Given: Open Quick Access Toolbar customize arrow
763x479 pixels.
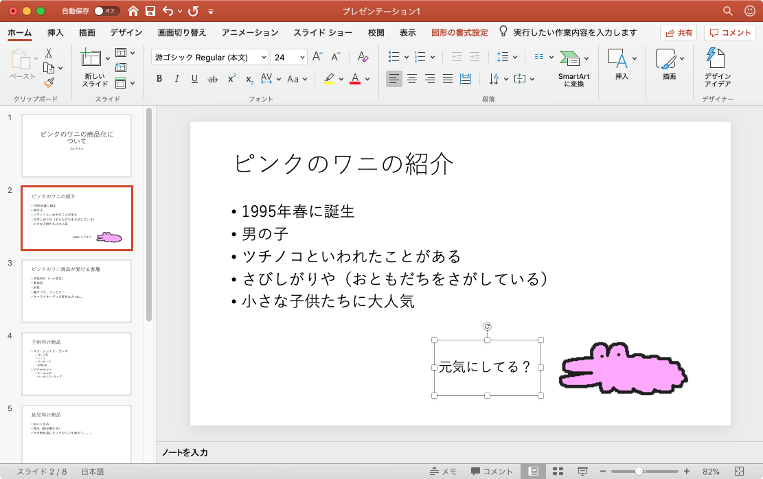Looking at the screenshot, I should (x=211, y=11).
